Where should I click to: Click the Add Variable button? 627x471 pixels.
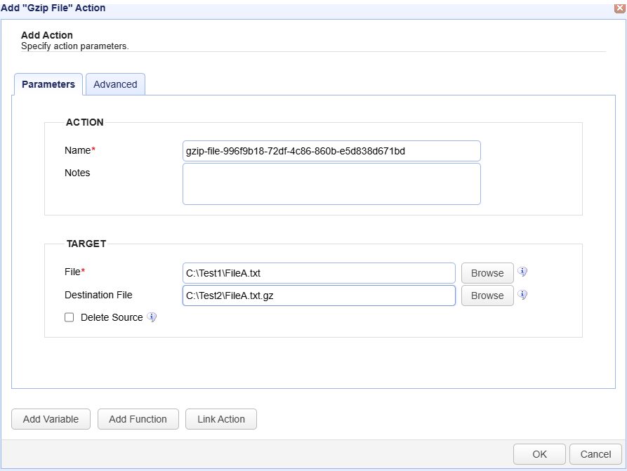[51, 419]
